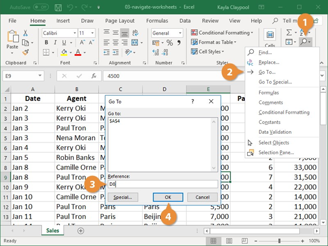Click the Borders icon
Screen dimensions: 328x246
[x=46, y=52]
